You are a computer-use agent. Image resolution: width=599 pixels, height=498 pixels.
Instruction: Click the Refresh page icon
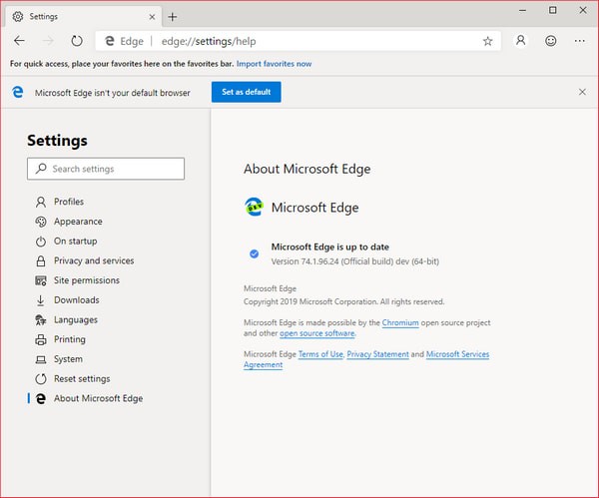pyautogui.click(x=77, y=41)
